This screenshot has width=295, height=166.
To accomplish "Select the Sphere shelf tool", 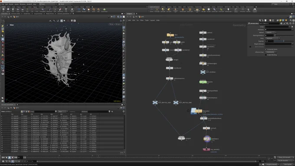I will pyautogui.click(x=8, y=10).
